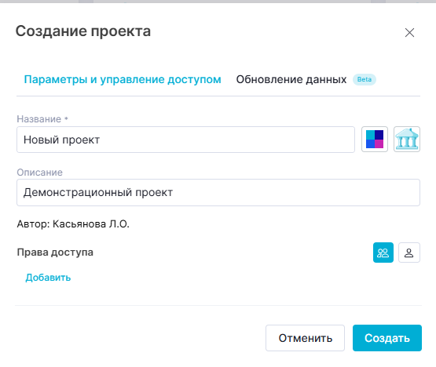
Task: Close the Создание проекта dialog
Action: pyautogui.click(x=409, y=32)
